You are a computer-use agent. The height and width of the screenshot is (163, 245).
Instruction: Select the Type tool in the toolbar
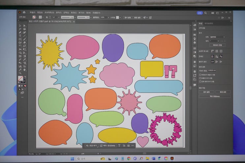pyautogui.click(x=20, y=36)
